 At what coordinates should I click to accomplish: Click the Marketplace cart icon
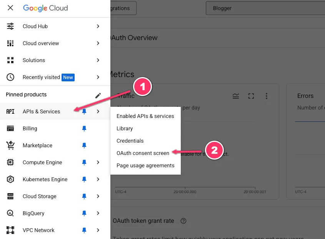tap(10, 145)
